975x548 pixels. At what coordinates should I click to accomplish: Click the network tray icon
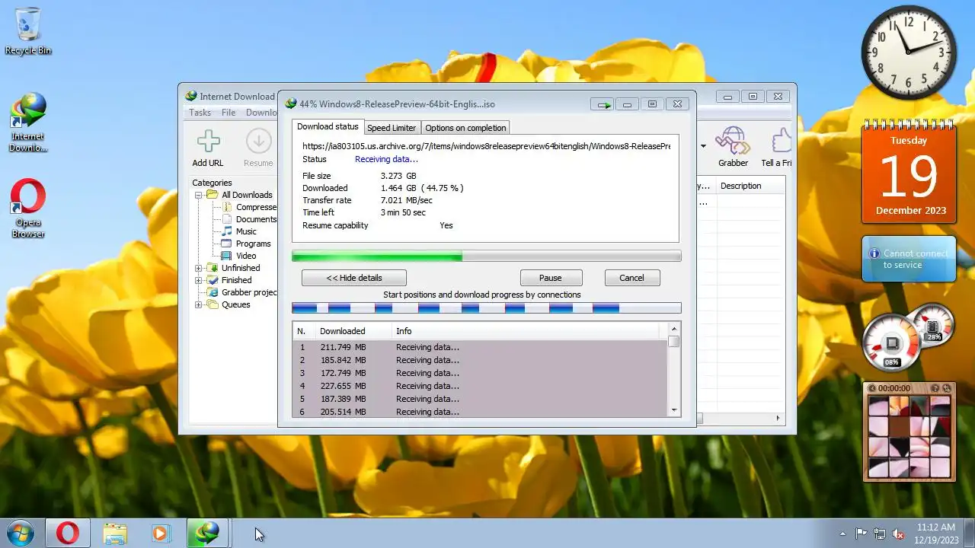click(880, 534)
